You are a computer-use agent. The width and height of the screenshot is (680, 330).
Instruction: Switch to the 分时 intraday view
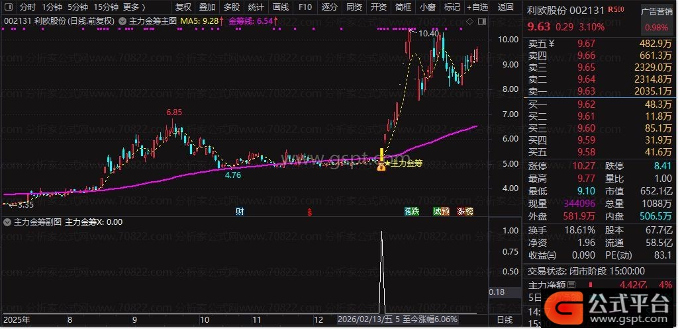click(28, 7)
